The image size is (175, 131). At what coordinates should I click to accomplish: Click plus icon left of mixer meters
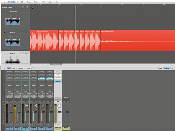3,102
